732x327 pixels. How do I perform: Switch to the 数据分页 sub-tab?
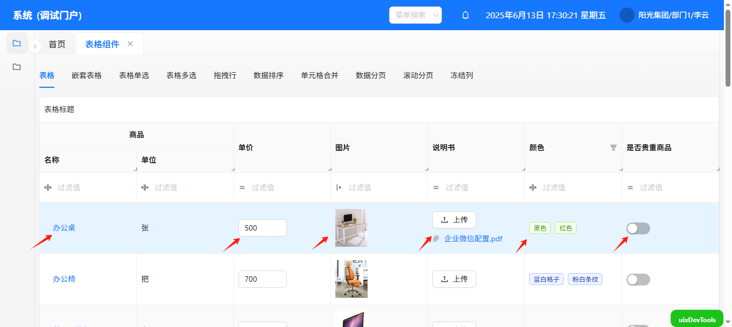pos(371,75)
